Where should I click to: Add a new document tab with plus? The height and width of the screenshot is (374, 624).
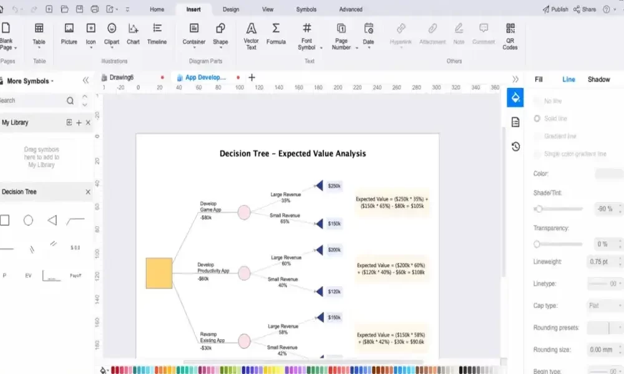(x=251, y=77)
